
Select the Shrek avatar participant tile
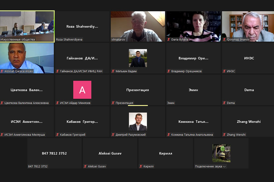pos(221,153)
